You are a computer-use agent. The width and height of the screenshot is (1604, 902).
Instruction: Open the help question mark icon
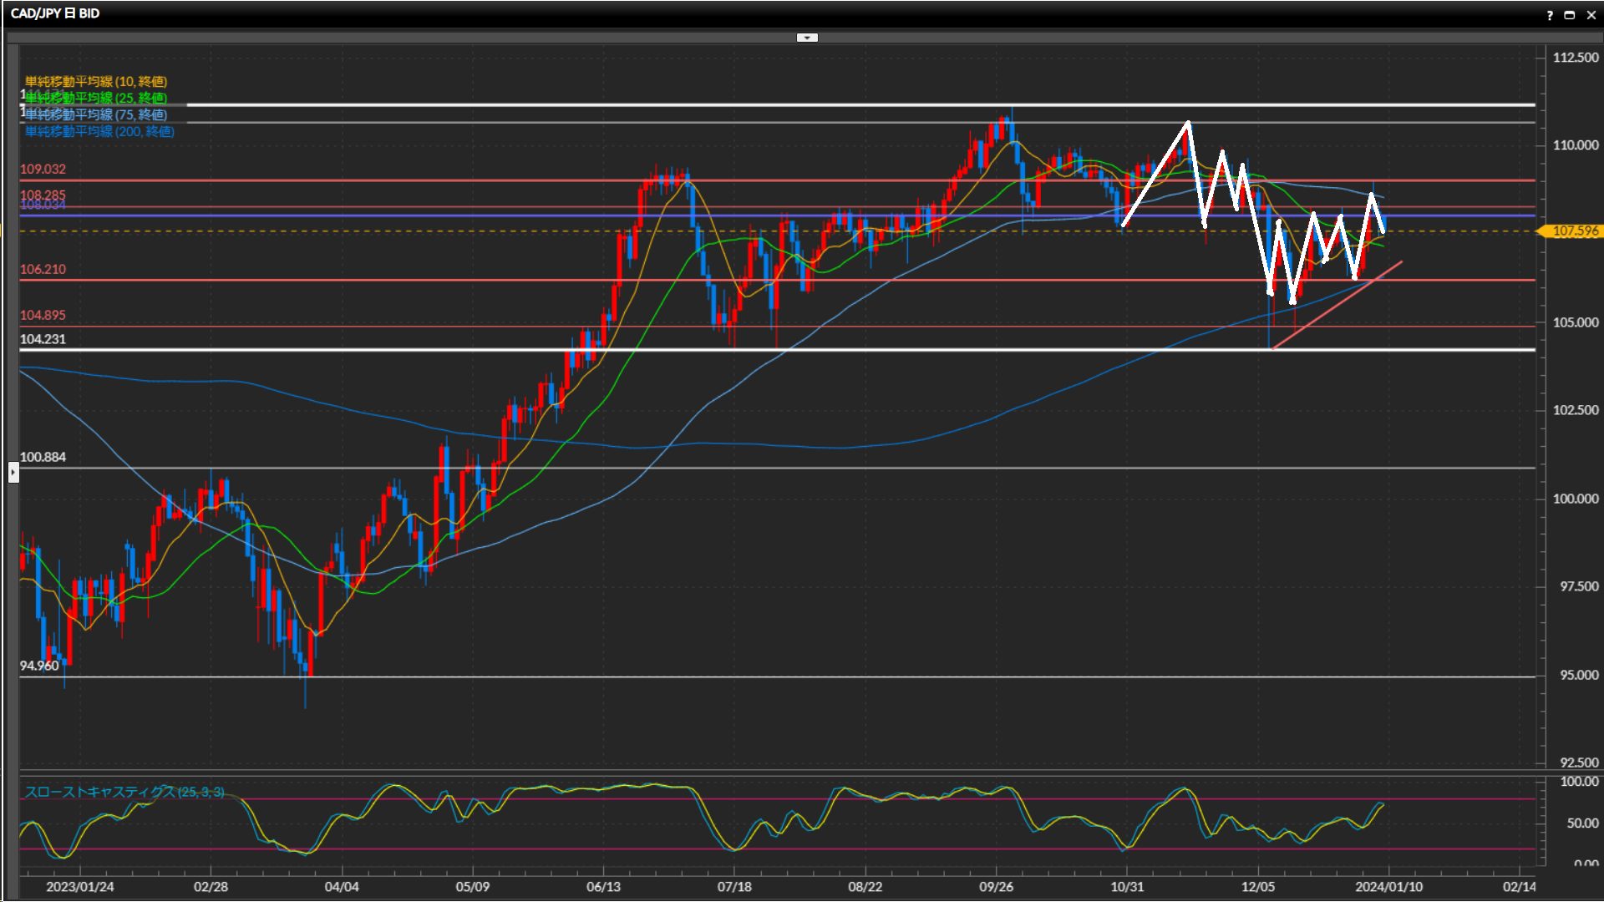(1550, 15)
